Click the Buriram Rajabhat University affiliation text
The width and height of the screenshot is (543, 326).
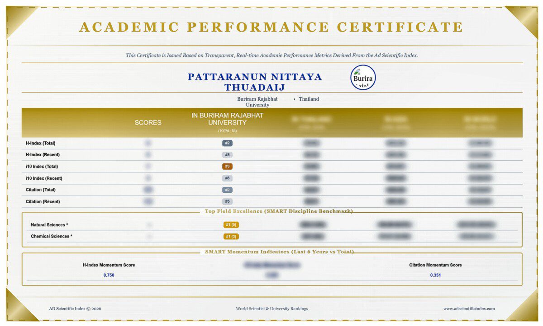coord(257,102)
